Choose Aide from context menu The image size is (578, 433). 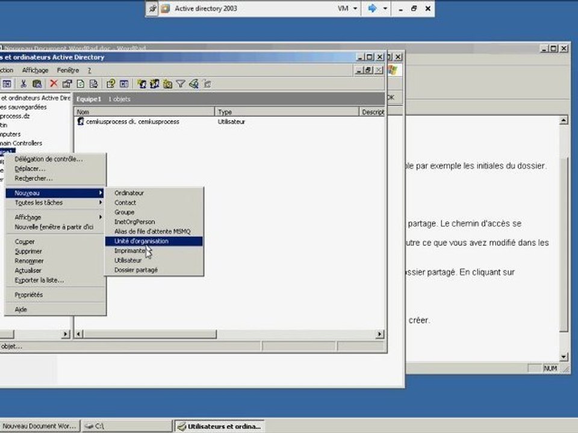click(x=55, y=309)
